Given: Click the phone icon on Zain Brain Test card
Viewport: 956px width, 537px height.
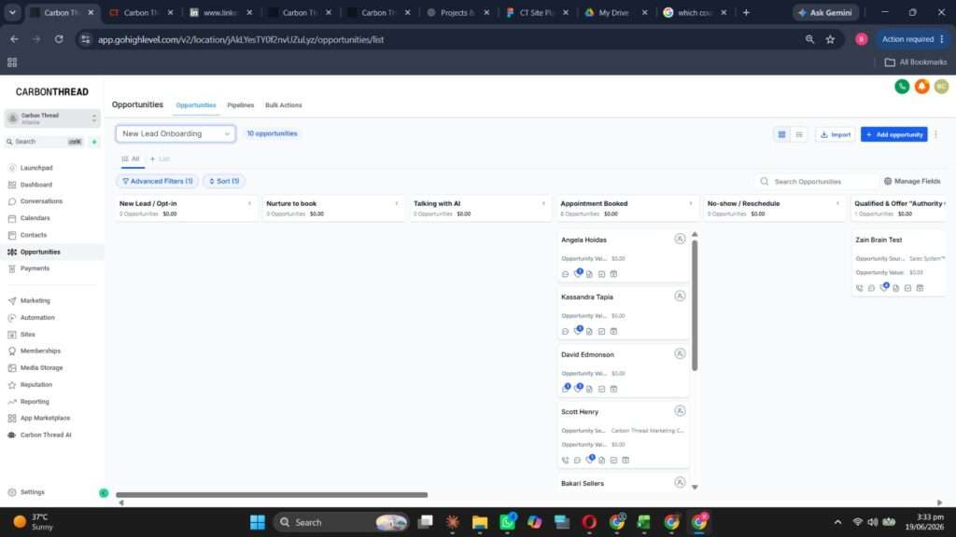Looking at the screenshot, I should [860, 288].
